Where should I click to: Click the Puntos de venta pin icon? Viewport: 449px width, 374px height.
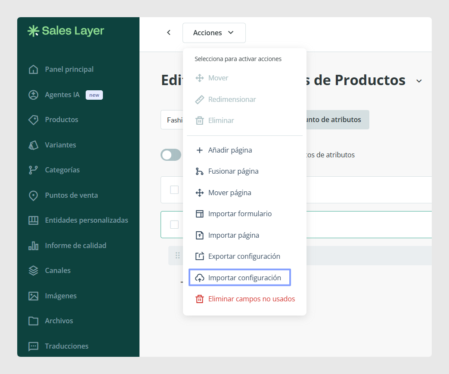tap(33, 195)
